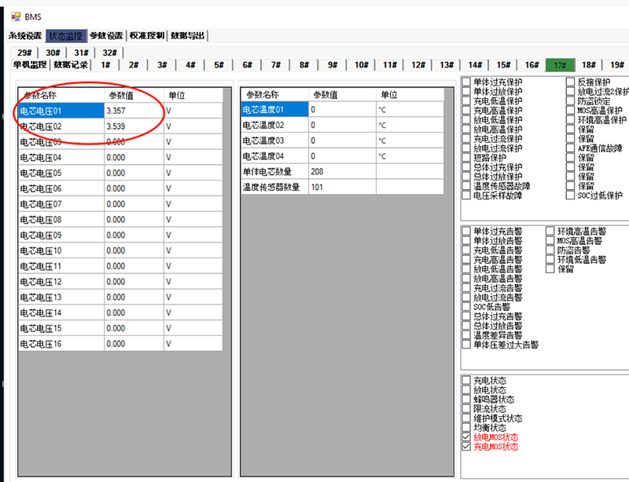Select battery pack tab 17#
Screen dimensions: 629x482
(x=560, y=65)
